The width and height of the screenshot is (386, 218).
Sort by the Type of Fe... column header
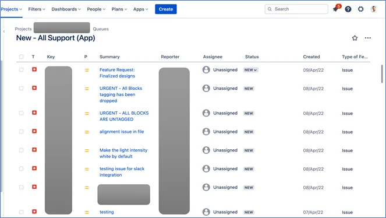(x=355, y=57)
